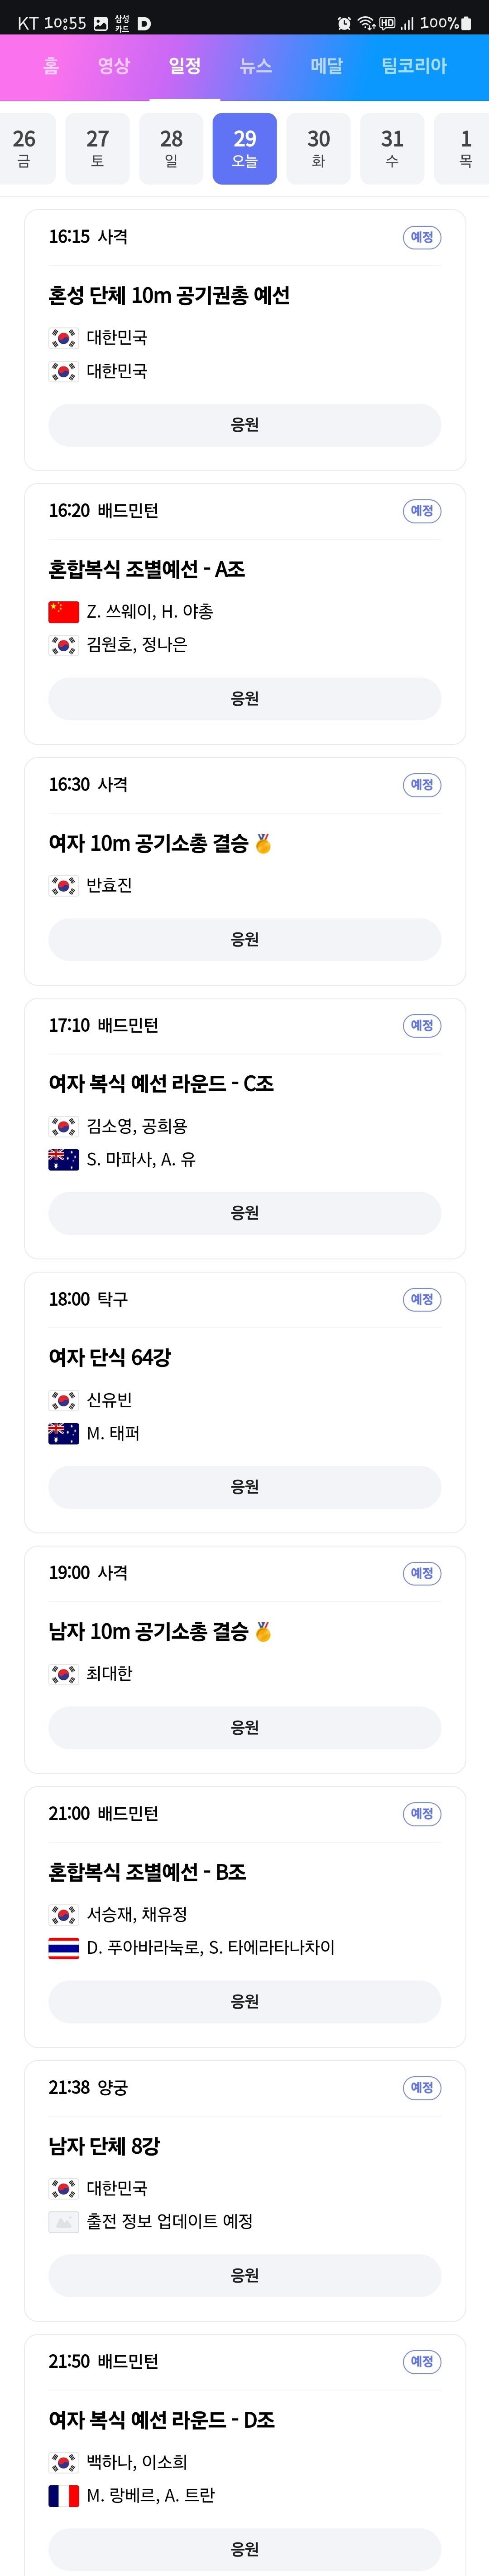Tap the battery icon in status bar

(466, 23)
